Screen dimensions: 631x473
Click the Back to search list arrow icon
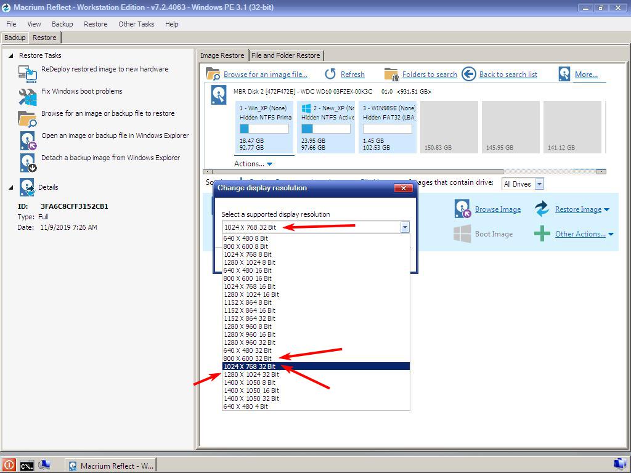[x=469, y=74]
